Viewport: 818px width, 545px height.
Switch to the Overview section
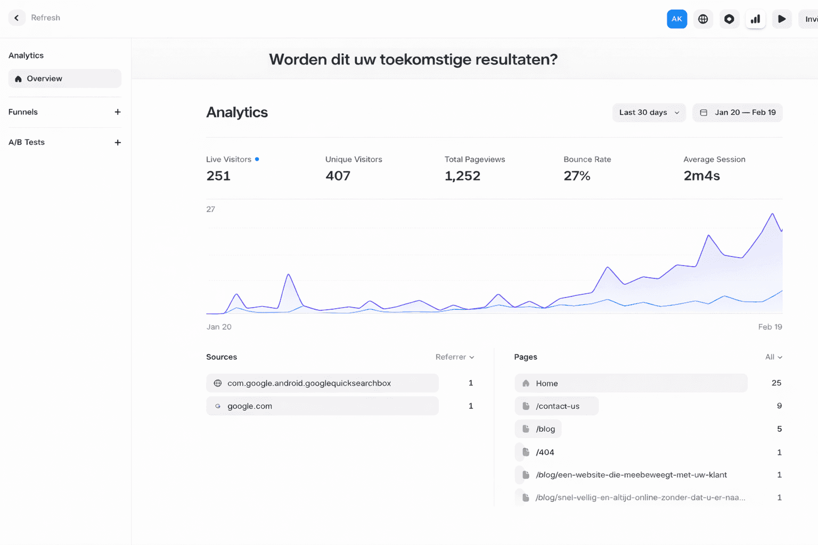pyautogui.click(x=64, y=78)
